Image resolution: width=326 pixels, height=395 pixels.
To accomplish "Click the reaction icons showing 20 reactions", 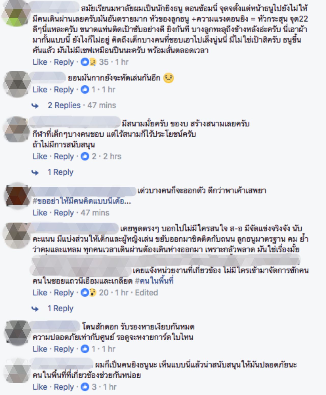I will [x=88, y=292].
